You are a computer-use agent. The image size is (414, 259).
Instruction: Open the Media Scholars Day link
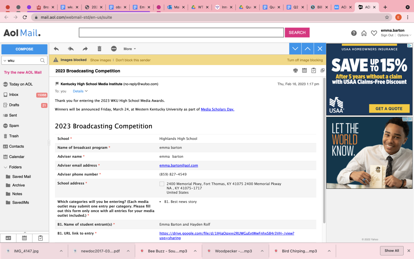217,109
